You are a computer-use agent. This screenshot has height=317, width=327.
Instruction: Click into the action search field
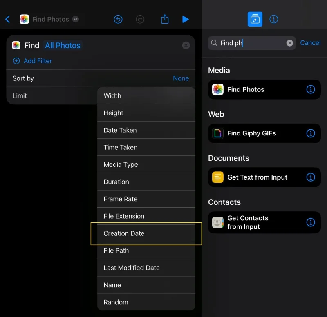tap(252, 43)
